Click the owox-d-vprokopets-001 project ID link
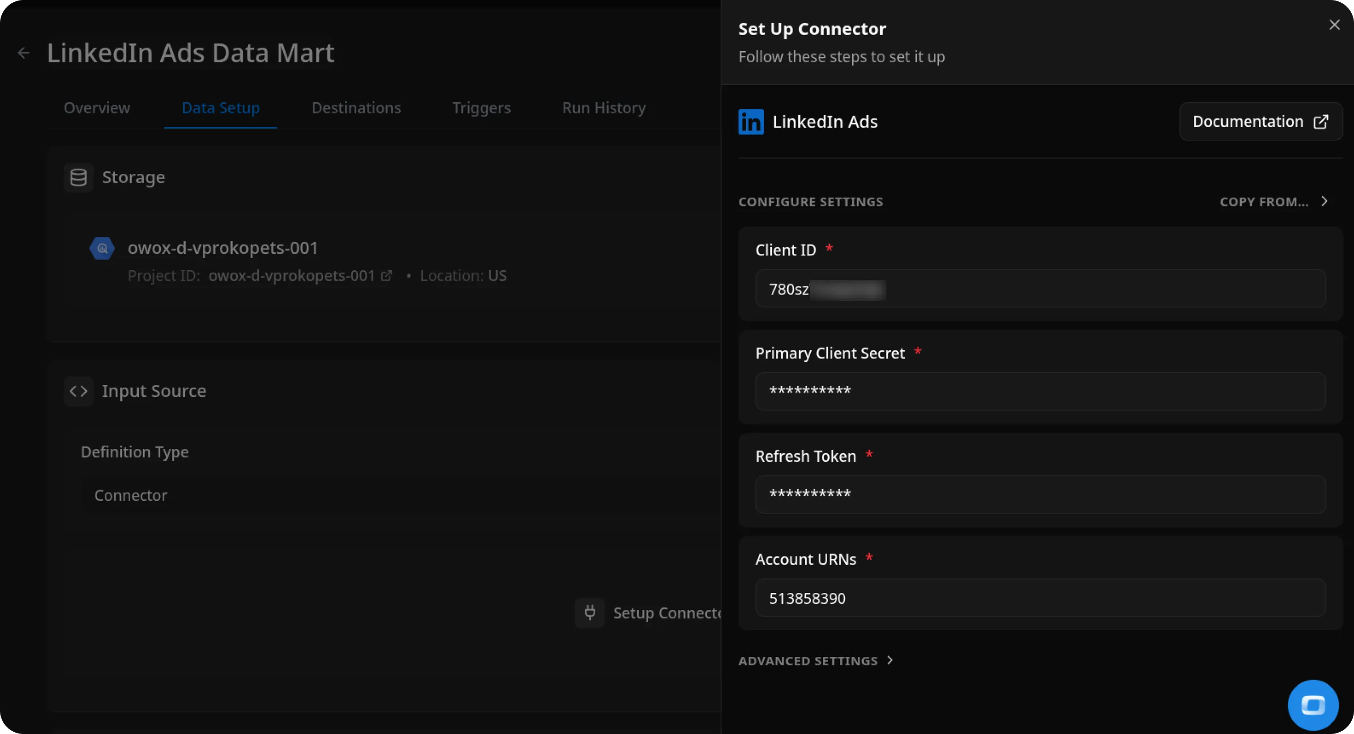1354x734 pixels. pyautogui.click(x=291, y=276)
